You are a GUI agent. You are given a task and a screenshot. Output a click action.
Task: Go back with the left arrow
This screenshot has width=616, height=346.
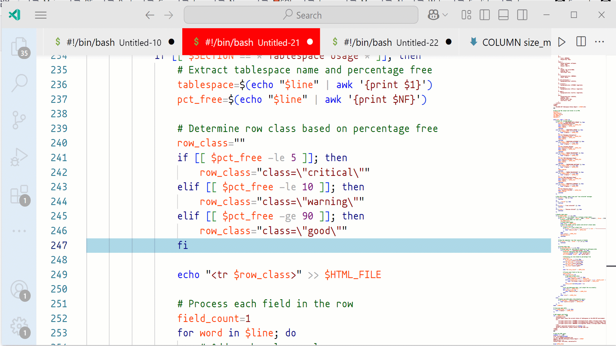[x=150, y=15]
